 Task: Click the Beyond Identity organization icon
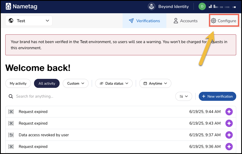(x=151, y=7)
